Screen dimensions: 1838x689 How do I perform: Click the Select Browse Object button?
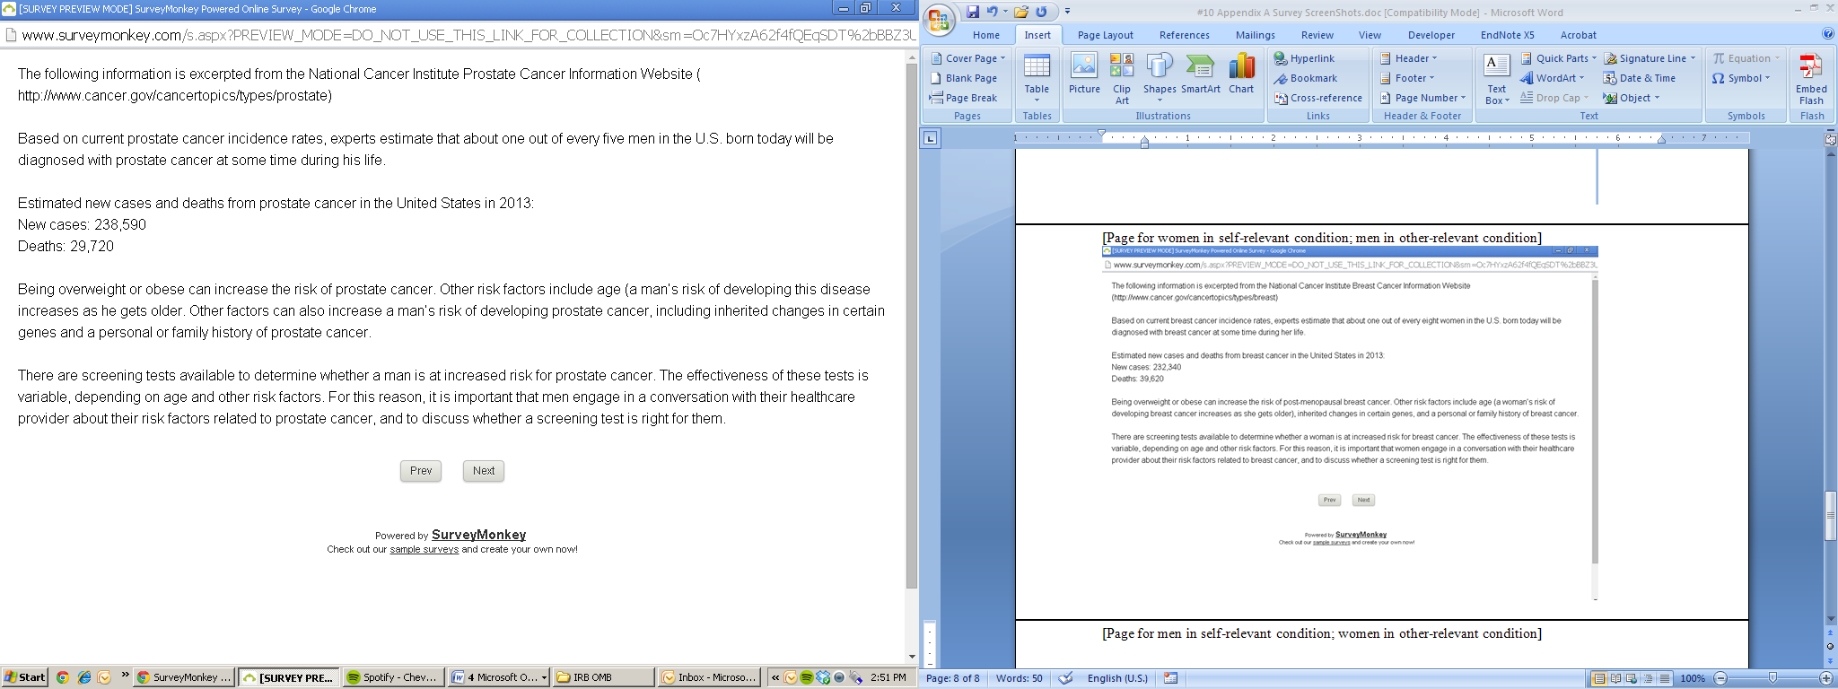(x=1831, y=646)
